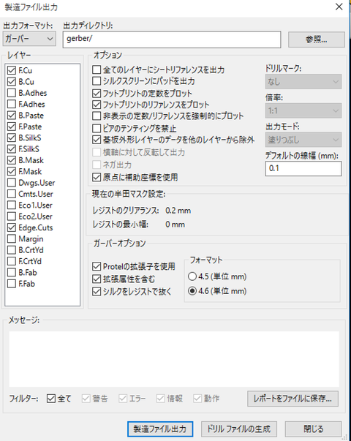Enable the Margin layer checkbox

pos(12,238)
